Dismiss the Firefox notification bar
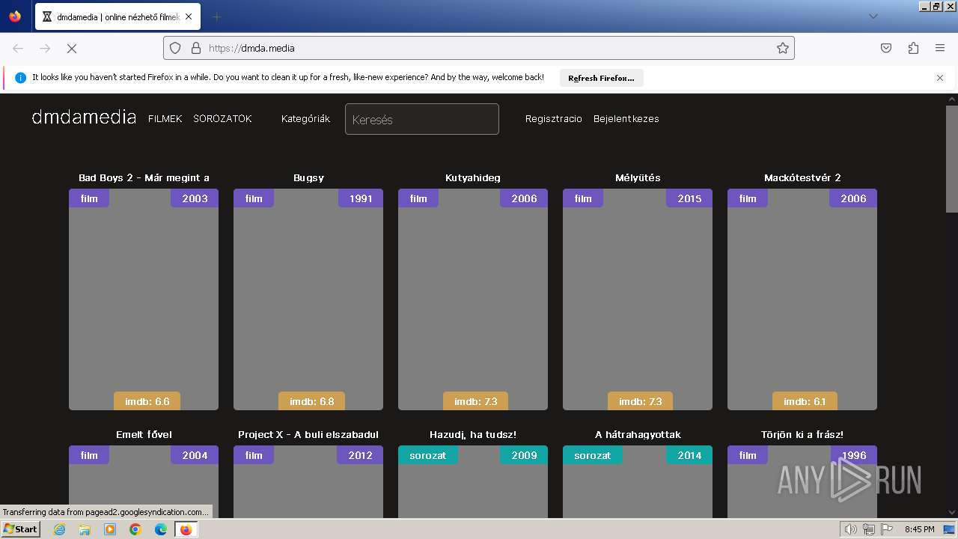 point(940,78)
